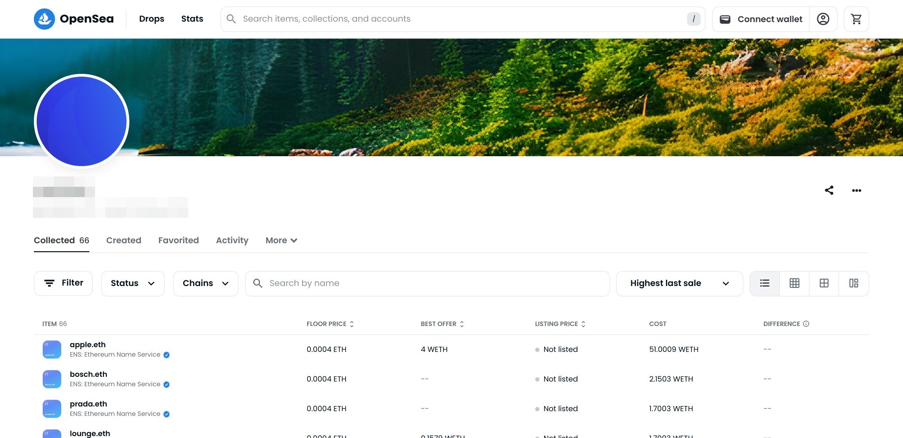Switch to large grid view
Viewport: 903px width, 438px height.
pos(824,283)
